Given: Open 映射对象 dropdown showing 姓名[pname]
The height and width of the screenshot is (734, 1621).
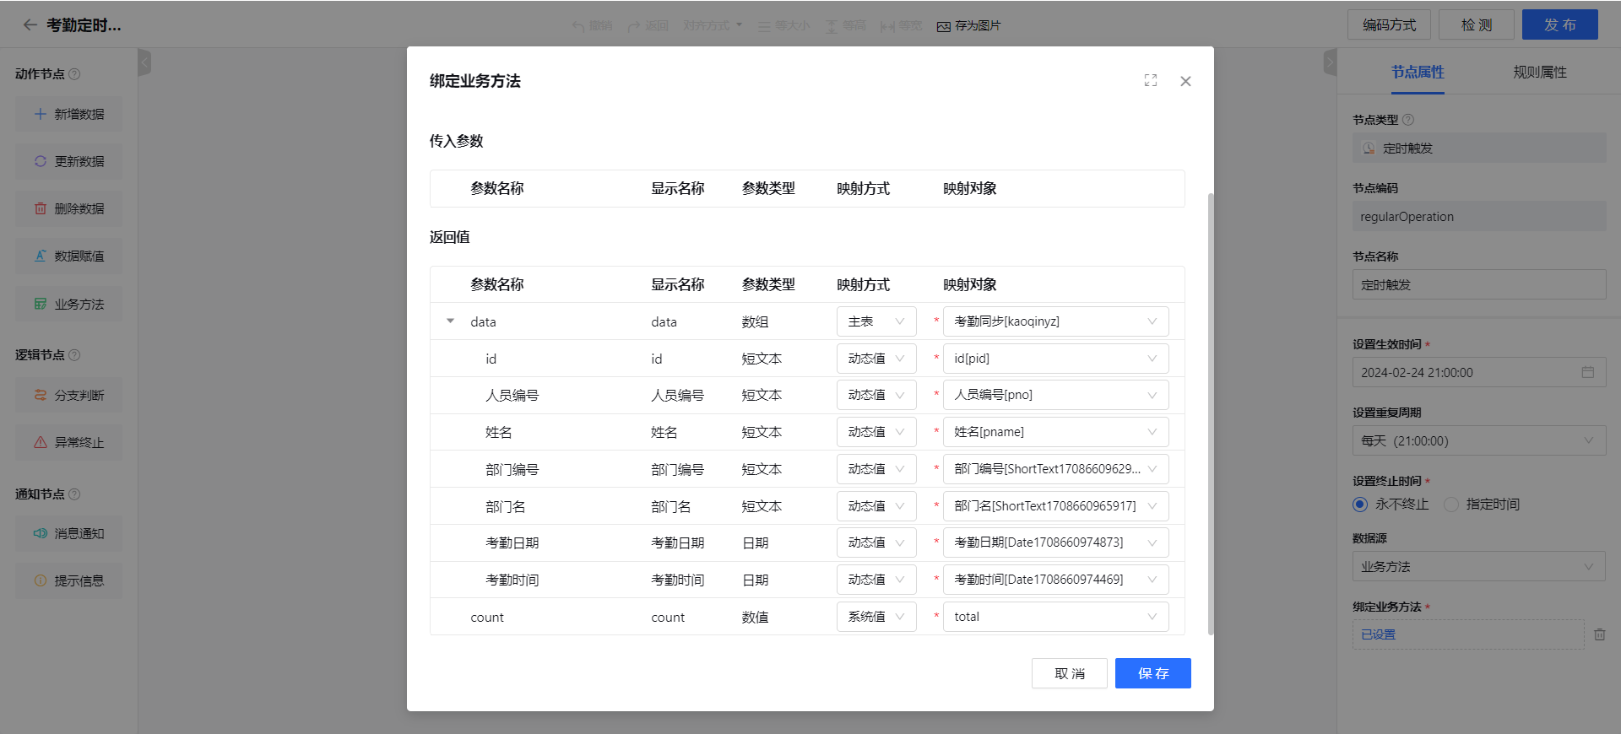Looking at the screenshot, I should 1055,432.
